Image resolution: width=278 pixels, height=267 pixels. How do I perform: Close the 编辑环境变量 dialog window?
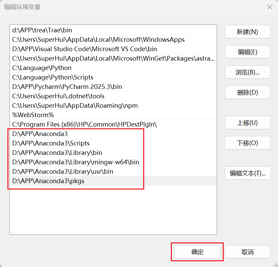coord(270,7)
